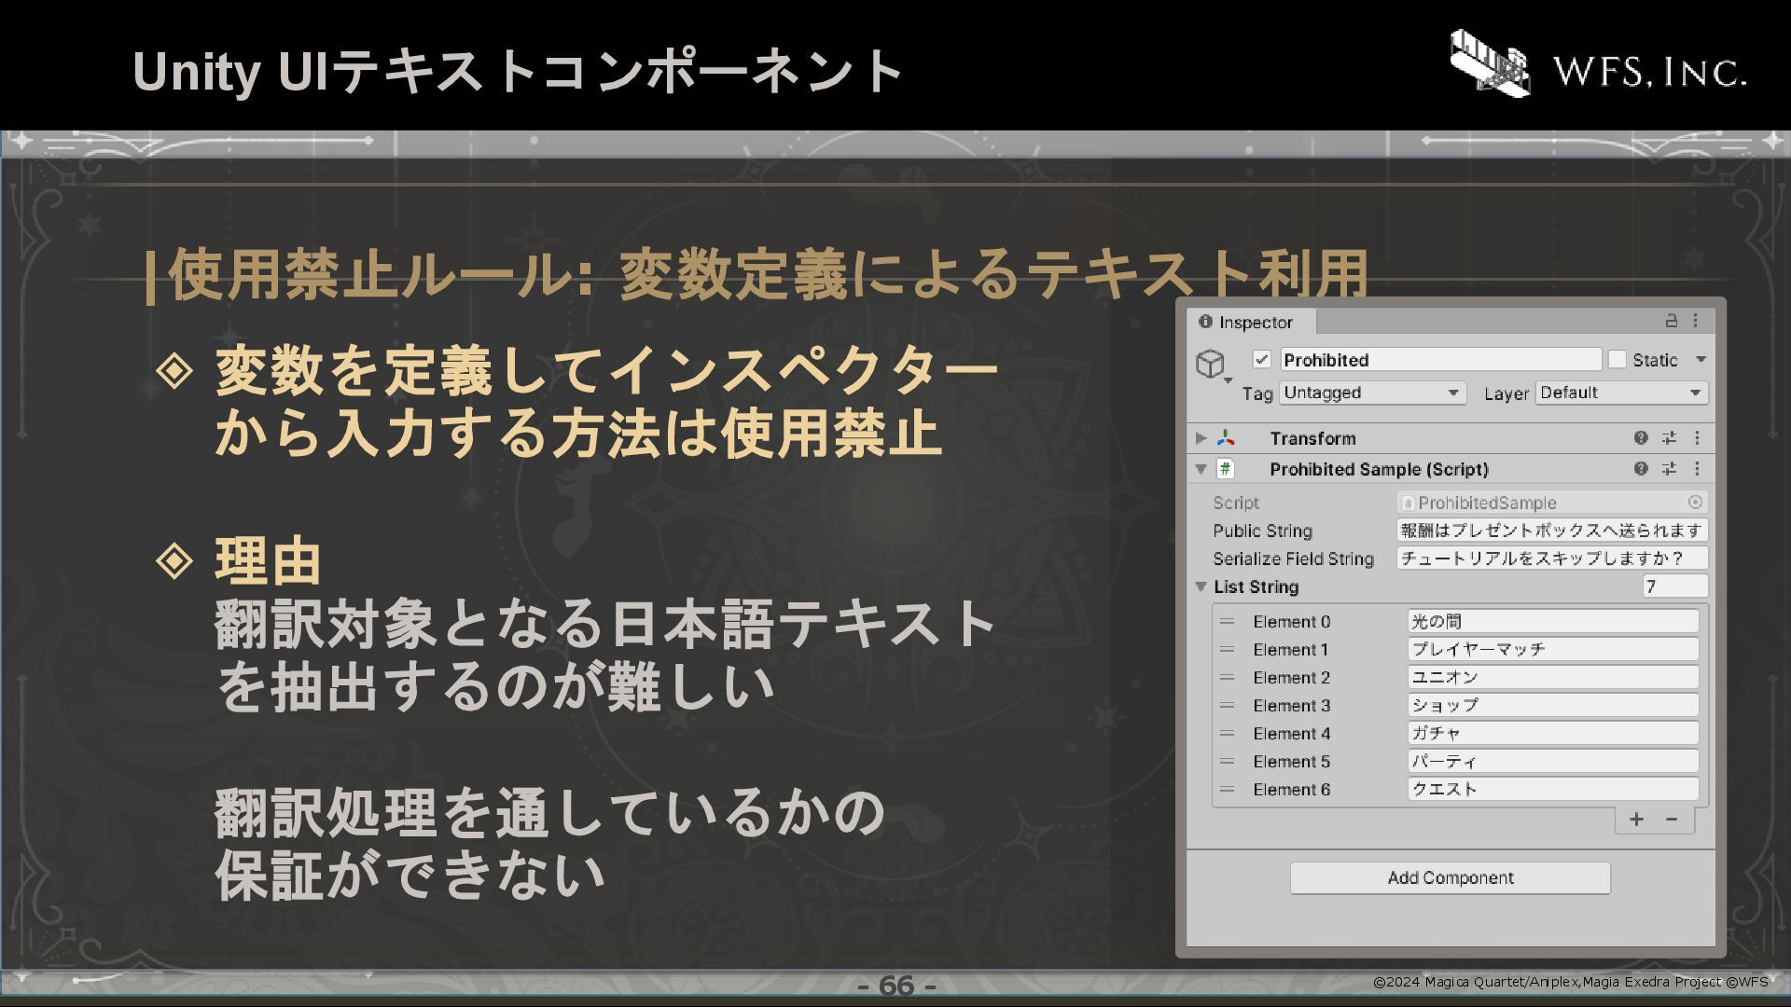Click the List String label
Image resolution: width=1791 pixels, height=1007 pixels.
pos(1256,586)
